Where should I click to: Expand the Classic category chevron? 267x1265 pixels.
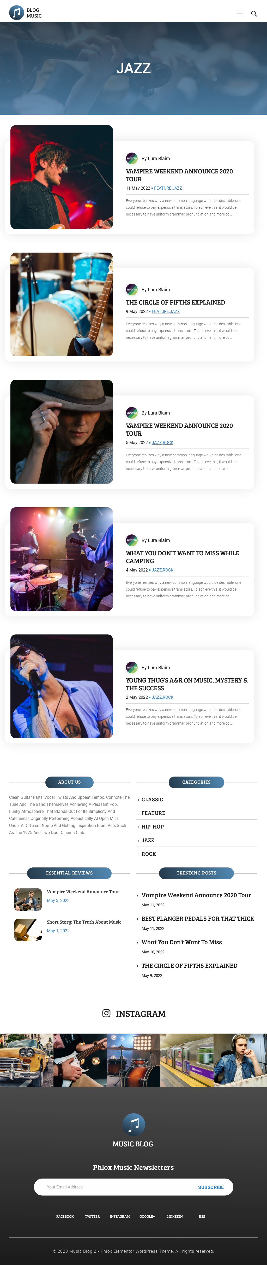[x=138, y=800]
